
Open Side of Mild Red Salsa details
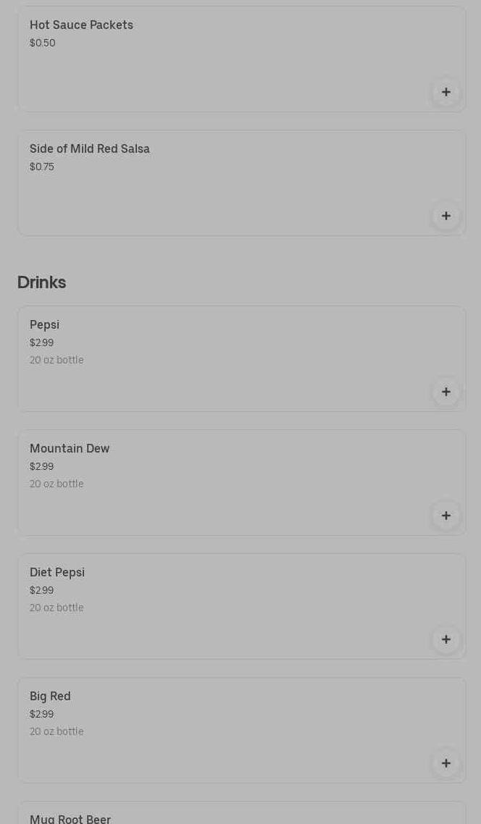(x=90, y=149)
